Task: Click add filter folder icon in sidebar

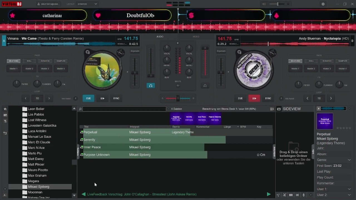Action: coord(5,121)
